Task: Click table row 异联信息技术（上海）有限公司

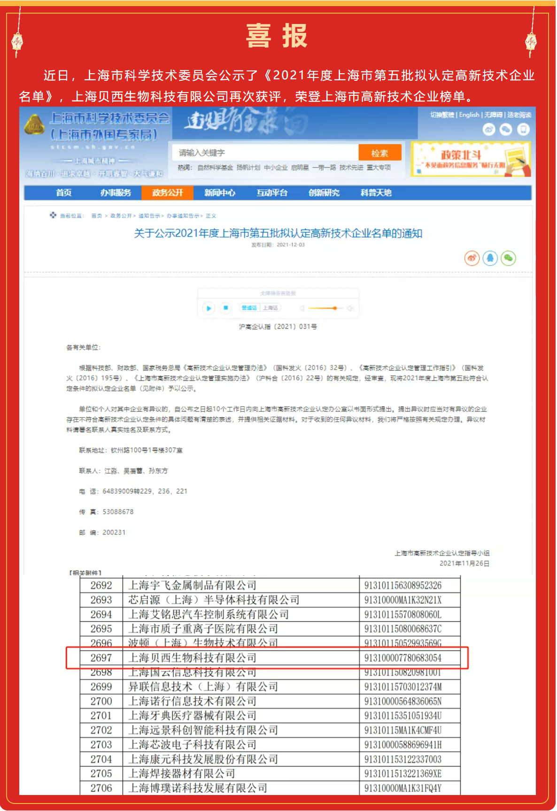Action: 270,687
